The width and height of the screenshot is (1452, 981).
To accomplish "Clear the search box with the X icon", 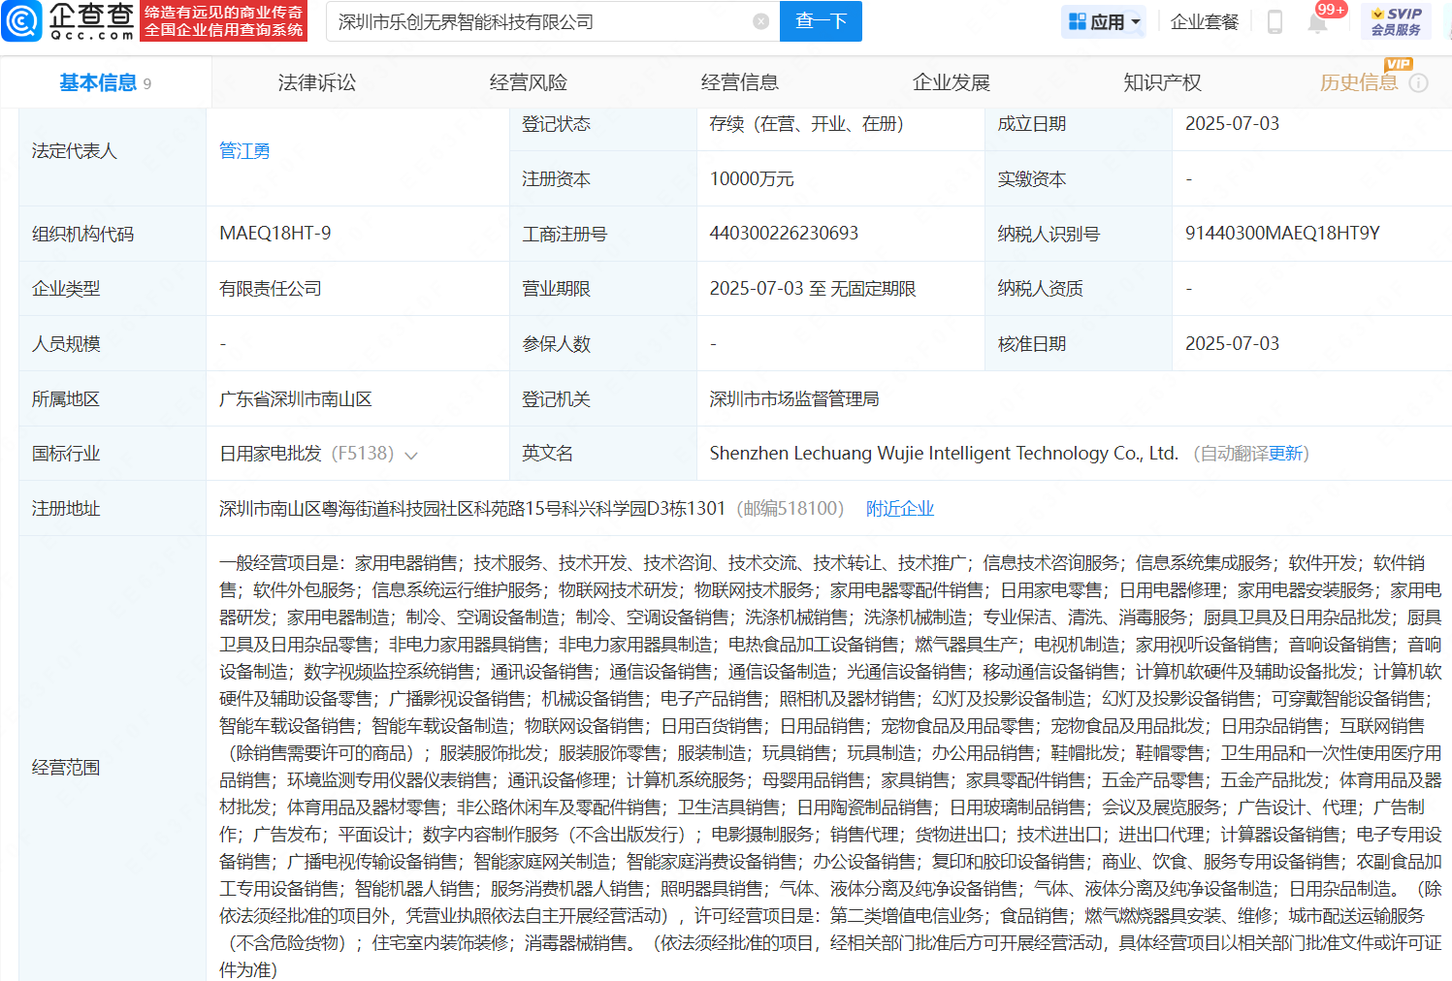I will [761, 21].
